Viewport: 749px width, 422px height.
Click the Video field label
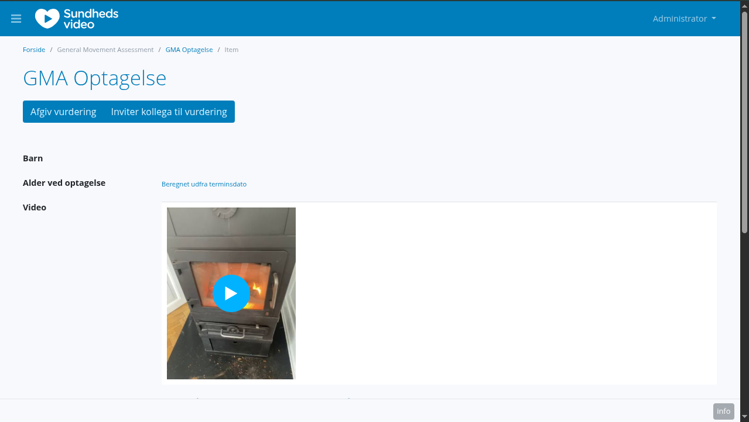[35, 207]
